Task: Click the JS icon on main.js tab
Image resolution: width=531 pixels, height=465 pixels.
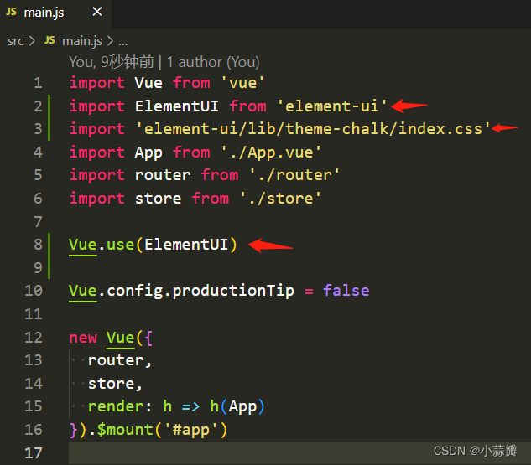Action: pos(11,12)
